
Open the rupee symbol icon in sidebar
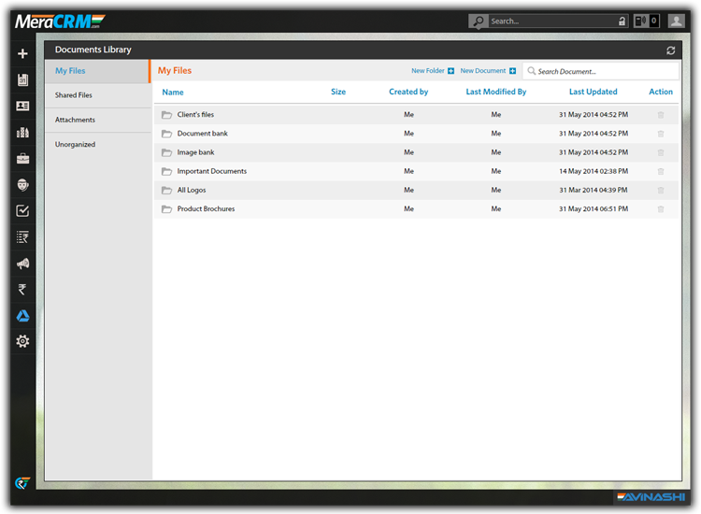(x=21, y=290)
